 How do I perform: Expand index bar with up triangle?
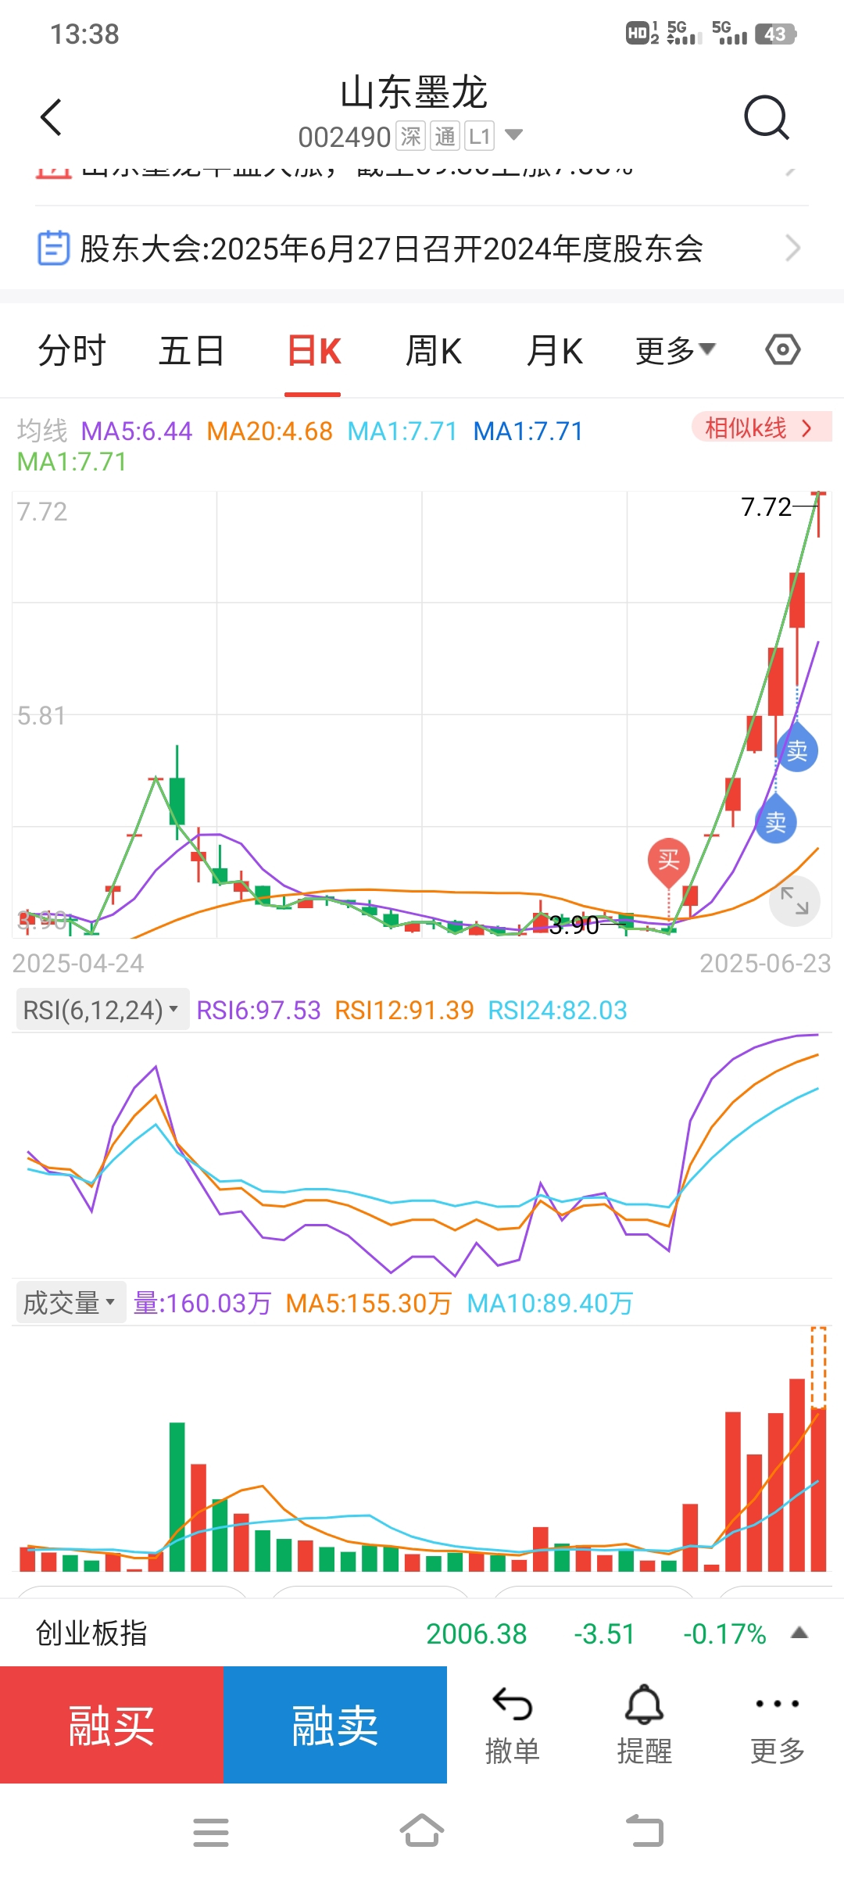[x=799, y=1633]
